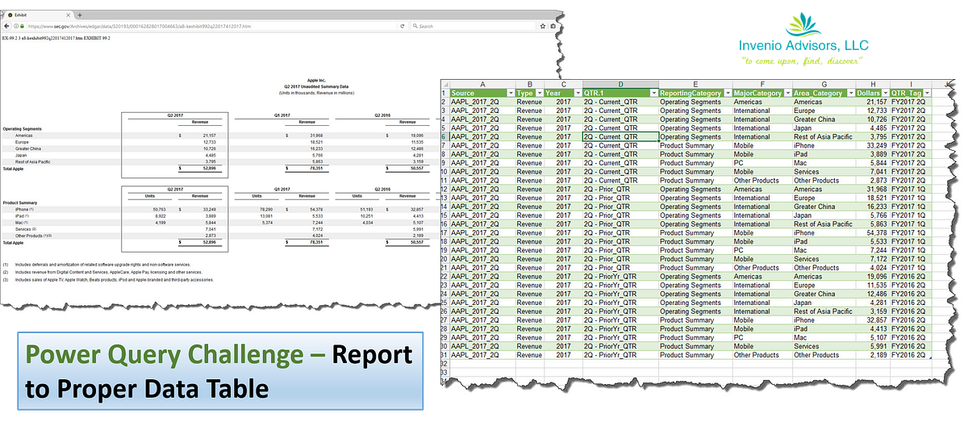Select column H header in Excel
Image resolution: width=968 pixels, height=422 pixels.
873,84
